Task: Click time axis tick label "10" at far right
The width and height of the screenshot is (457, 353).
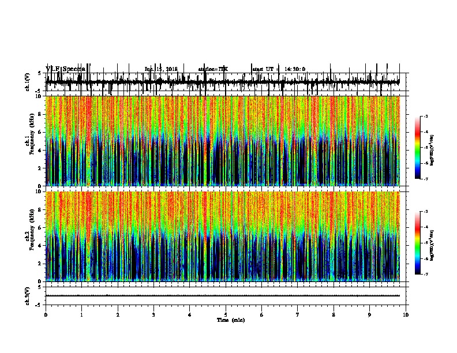Action: (406, 315)
